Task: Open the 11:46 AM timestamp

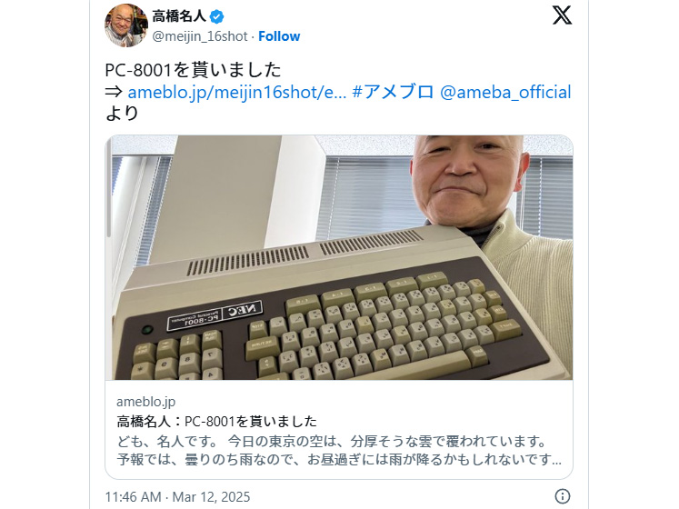Action: click(x=133, y=496)
